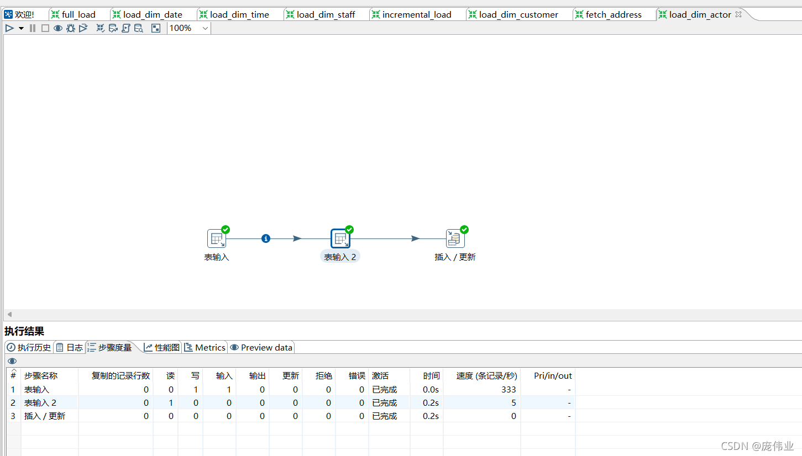This screenshot has width=802, height=456.
Task: Select the 表输入 row in step metrics
Action: (291, 389)
